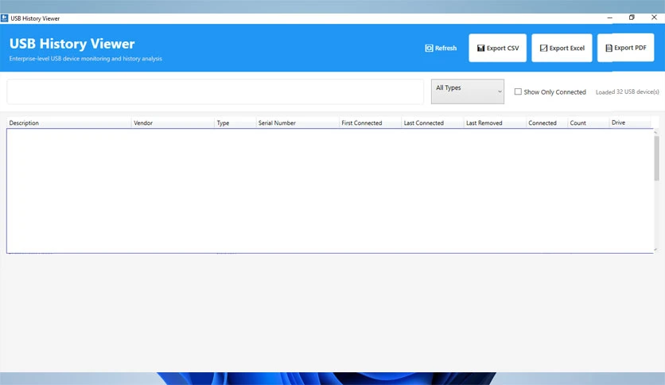
Task: Click 'Loaded 32 USB device(s)' status text
Action: [628, 91]
